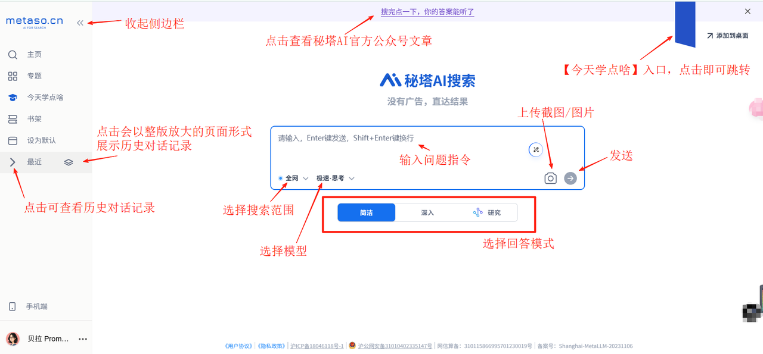763x354 pixels.
Task: Click the 网信算备 filing number text
Action: [x=484, y=346]
